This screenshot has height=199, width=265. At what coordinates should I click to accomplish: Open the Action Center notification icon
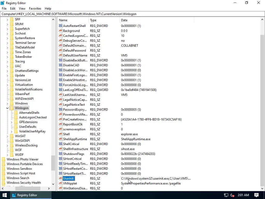click(256, 195)
